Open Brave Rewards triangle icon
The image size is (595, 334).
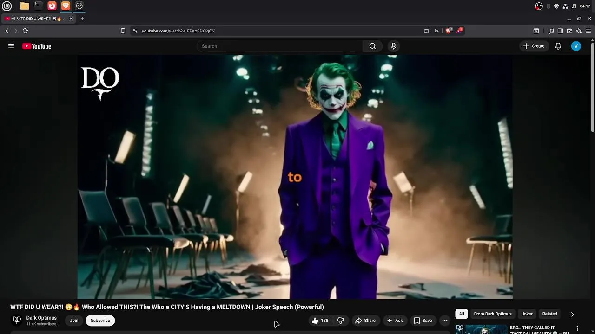(x=459, y=31)
